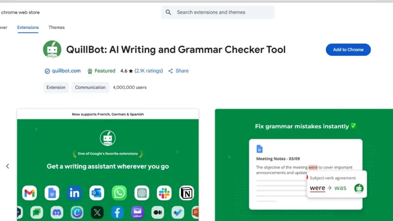Open the Extensions tab
The height and width of the screenshot is (221, 393).
point(28,27)
